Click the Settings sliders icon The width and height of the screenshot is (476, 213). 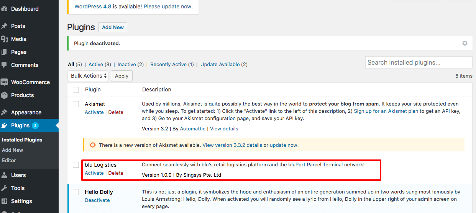click(4, 201)
